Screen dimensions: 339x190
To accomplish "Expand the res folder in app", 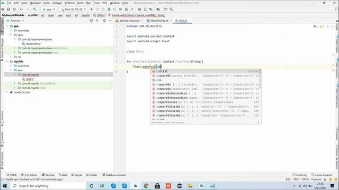I will click(11, 57).
